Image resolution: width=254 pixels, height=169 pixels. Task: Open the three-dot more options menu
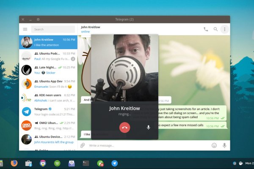coord(225,29)
